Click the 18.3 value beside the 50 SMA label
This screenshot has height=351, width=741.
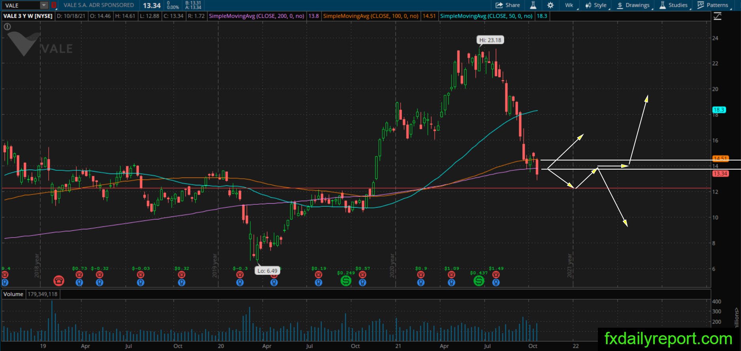[542, 16]
